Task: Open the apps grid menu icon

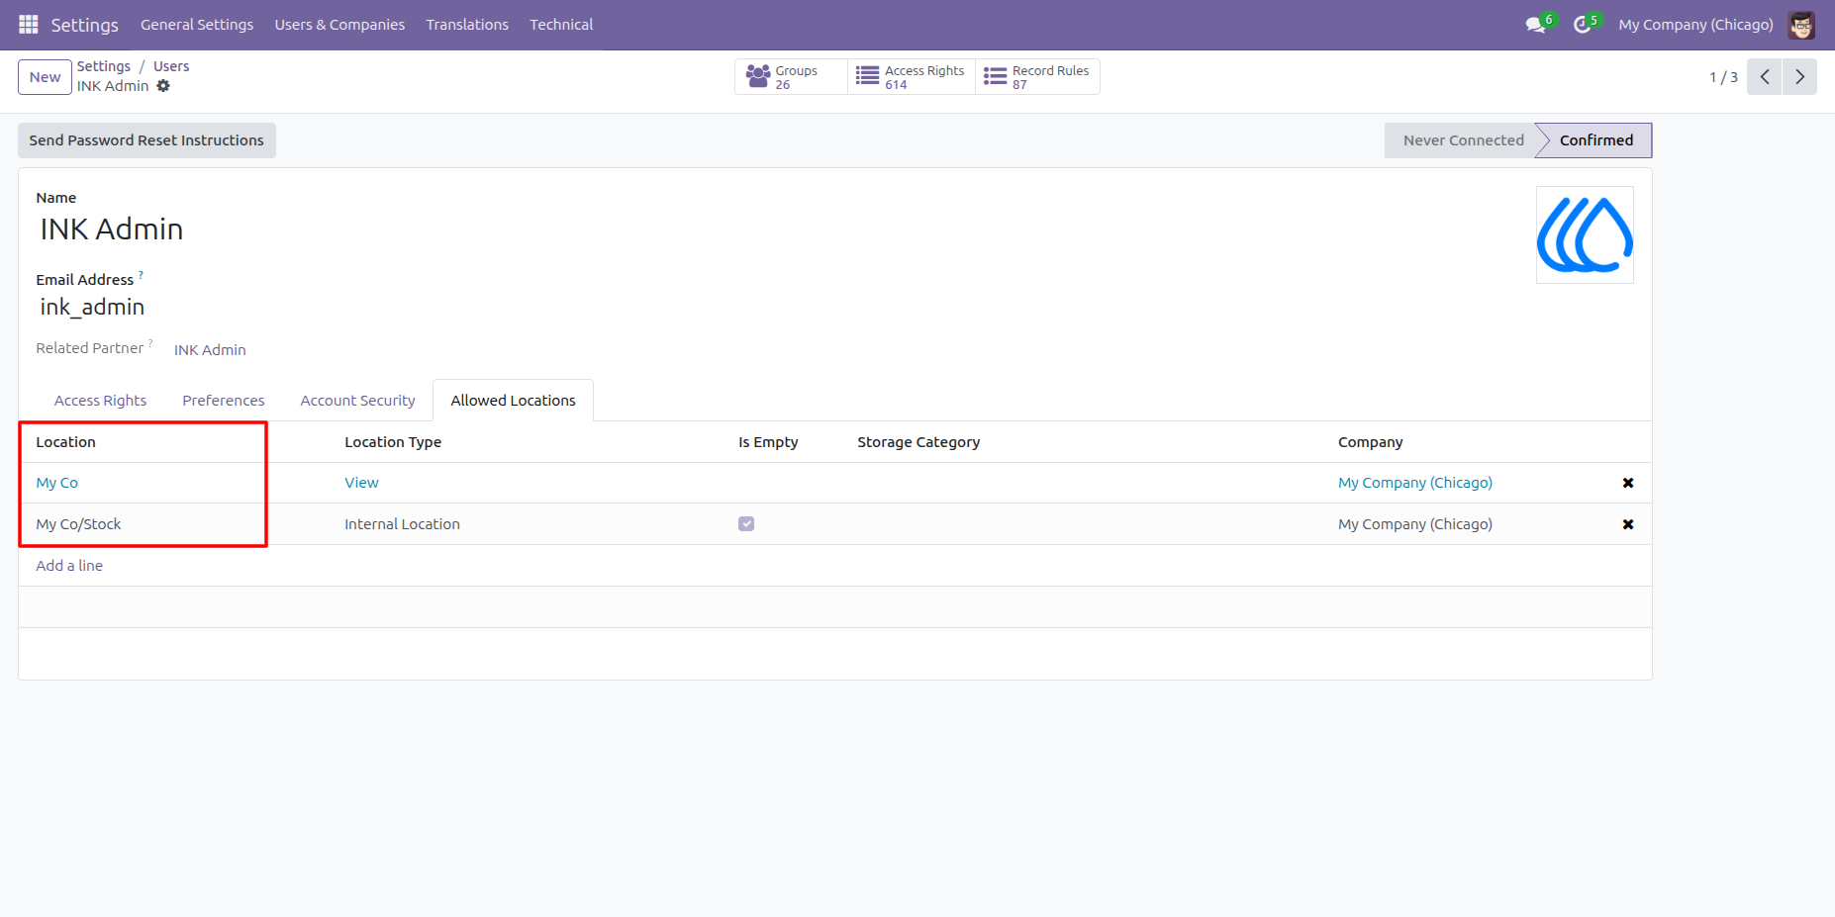Action: click(x=29, y=24)
